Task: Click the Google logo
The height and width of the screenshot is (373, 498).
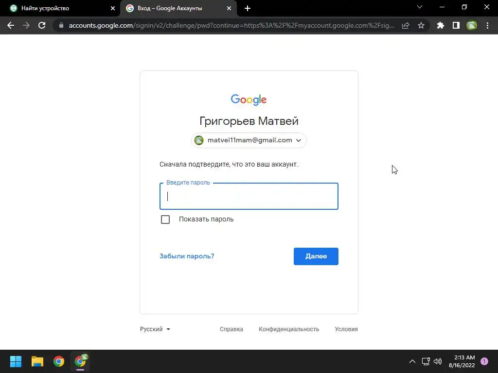Action: [x=249, y=100]
